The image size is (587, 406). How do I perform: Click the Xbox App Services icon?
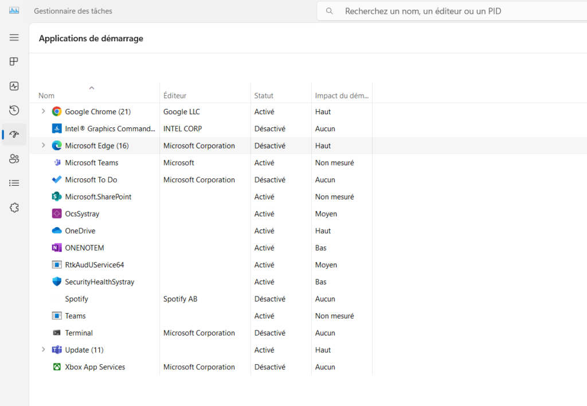click(57, 367)
